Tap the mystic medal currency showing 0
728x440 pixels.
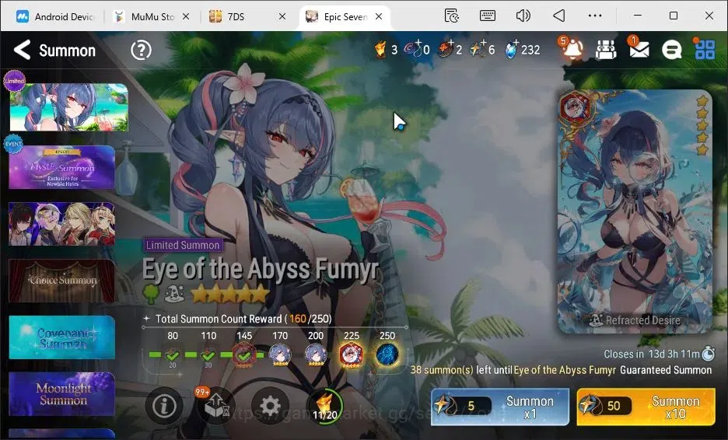(411, 49)
